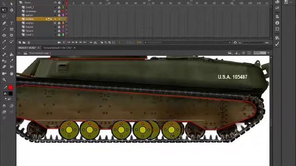Click the red stroke color swatch
This screenshot has height=166, width=296.
pos(11,87)
